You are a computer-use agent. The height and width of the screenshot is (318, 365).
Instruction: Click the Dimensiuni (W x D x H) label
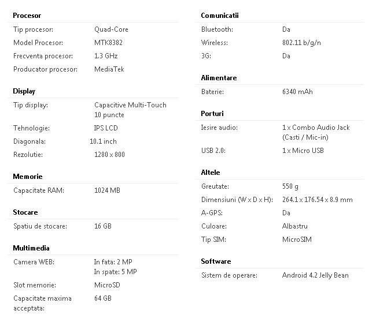237,200
